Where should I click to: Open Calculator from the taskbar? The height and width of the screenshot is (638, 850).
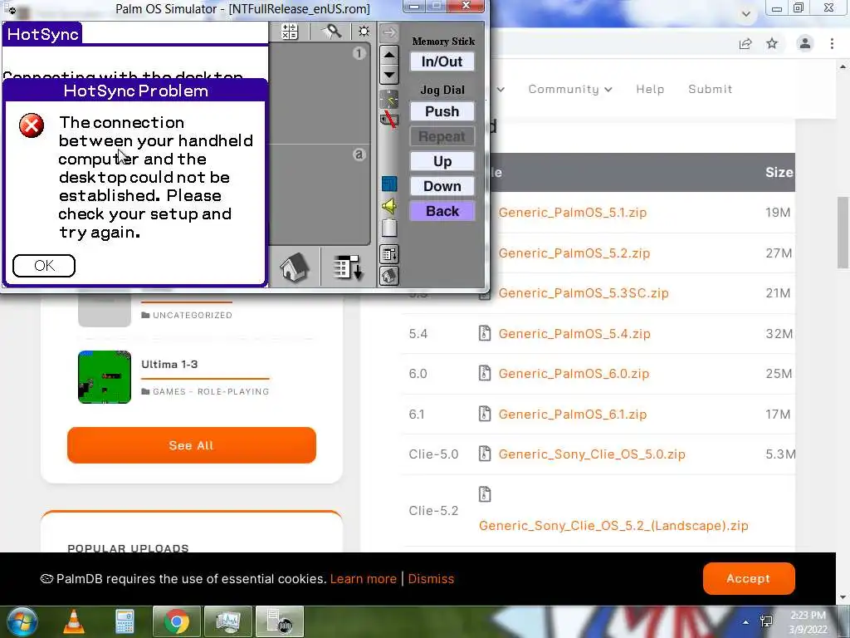(x=125, y=621)
